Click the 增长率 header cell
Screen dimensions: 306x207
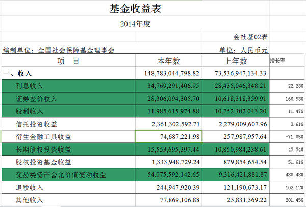point(287,61)
